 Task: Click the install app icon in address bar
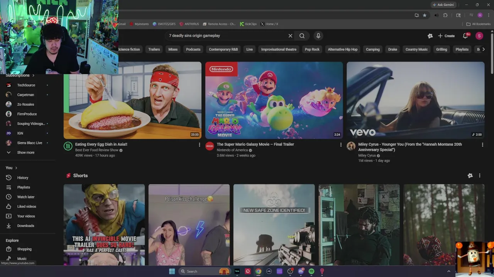point(416,15)
